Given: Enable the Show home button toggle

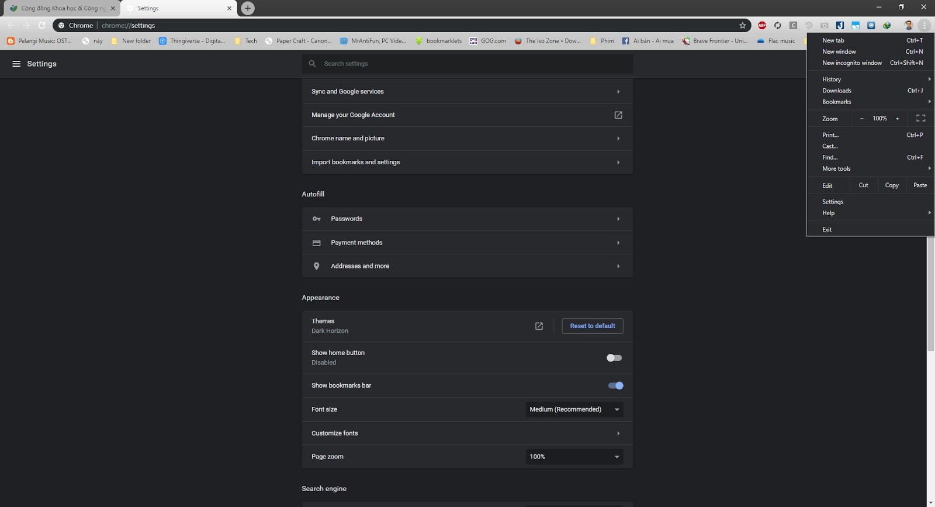Looking at the screenshot, I should click(x=614, y=358).
